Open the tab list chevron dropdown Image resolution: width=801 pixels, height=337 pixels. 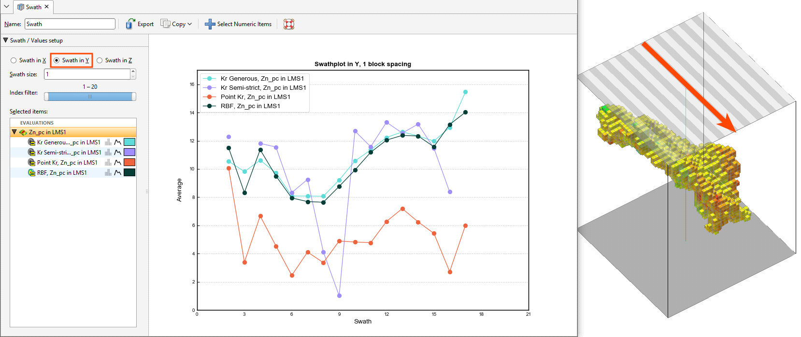point(6,7)
